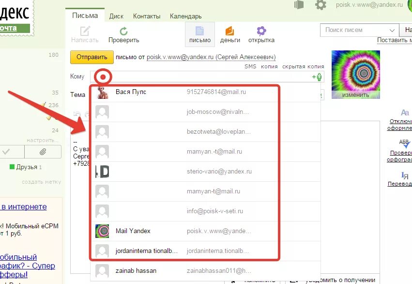Click the Проверить орфографию spell check icon
412x284 pixels.
pos(404,143)
